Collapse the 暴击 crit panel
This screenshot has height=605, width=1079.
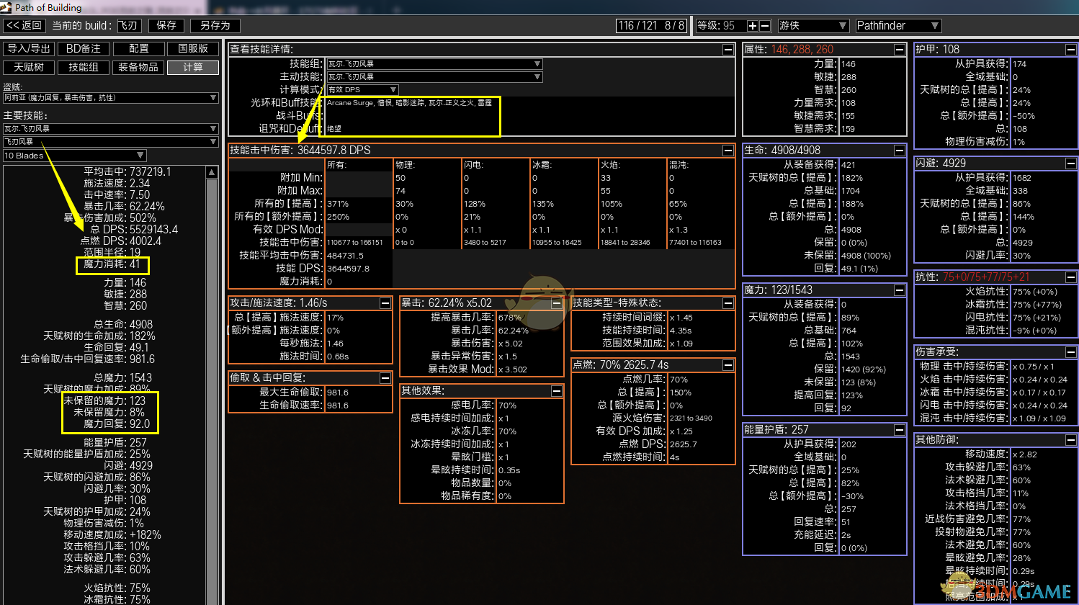(557, 303)
